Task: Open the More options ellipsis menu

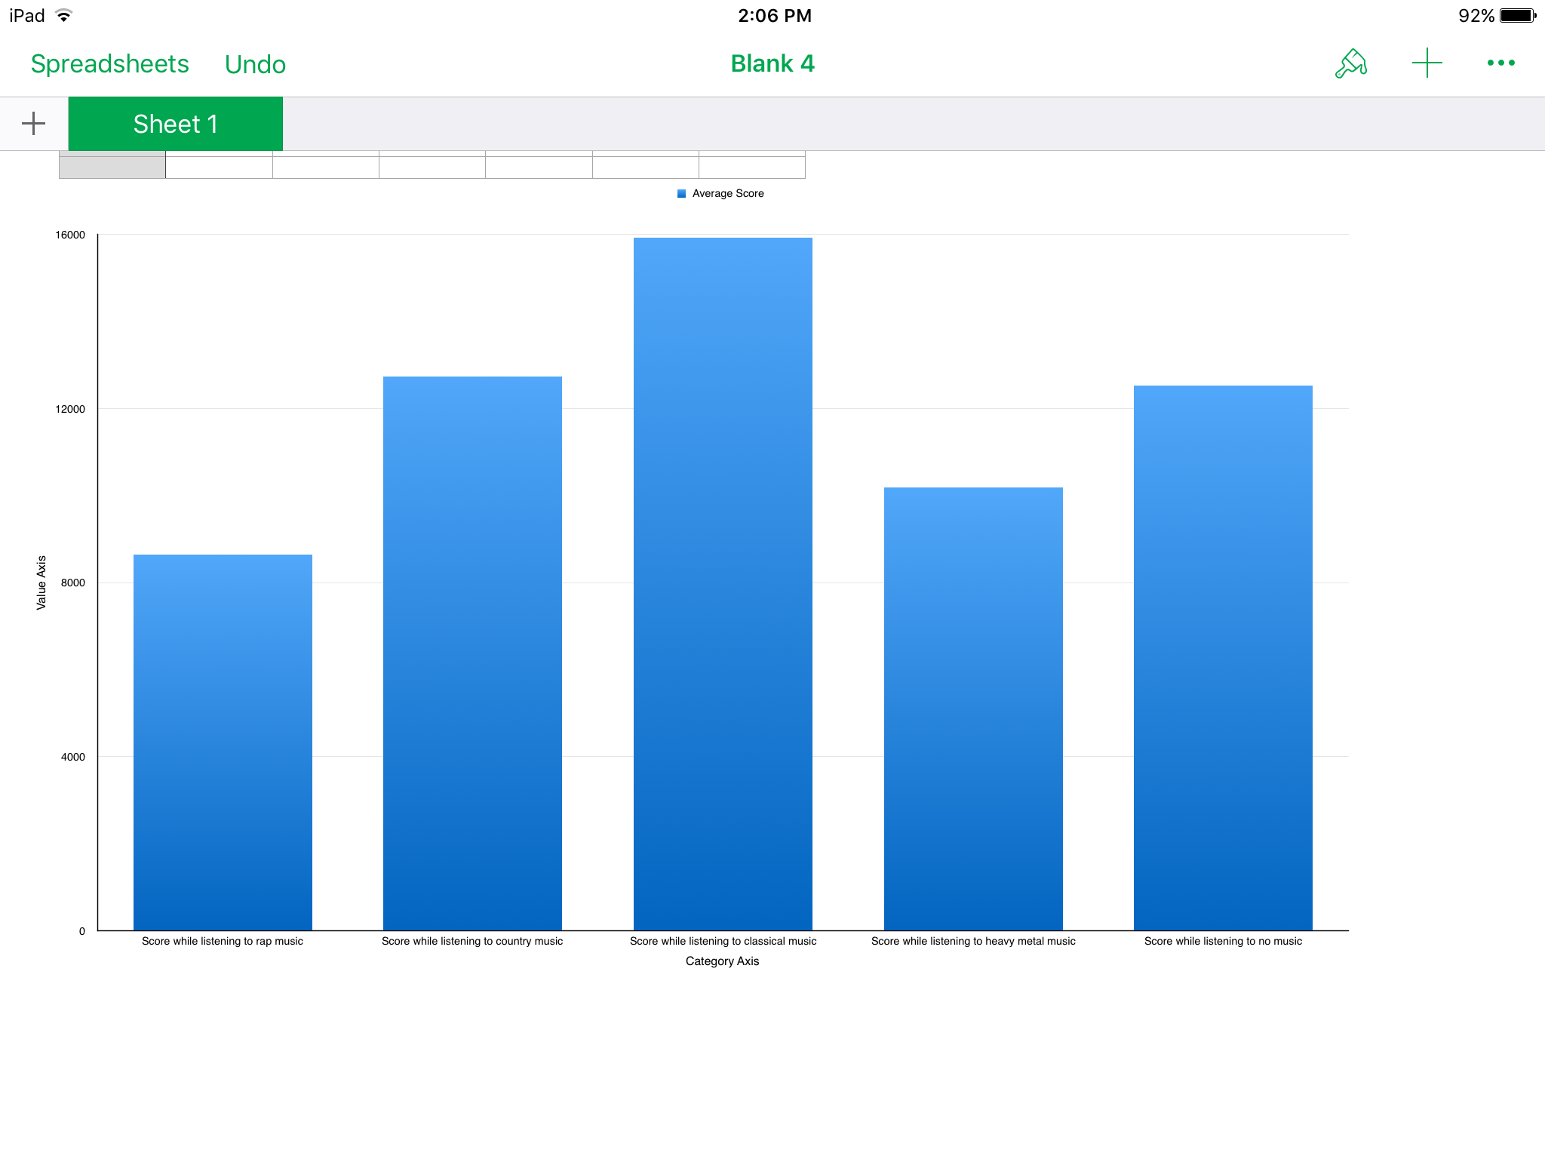Action: tap(1500, 63)
